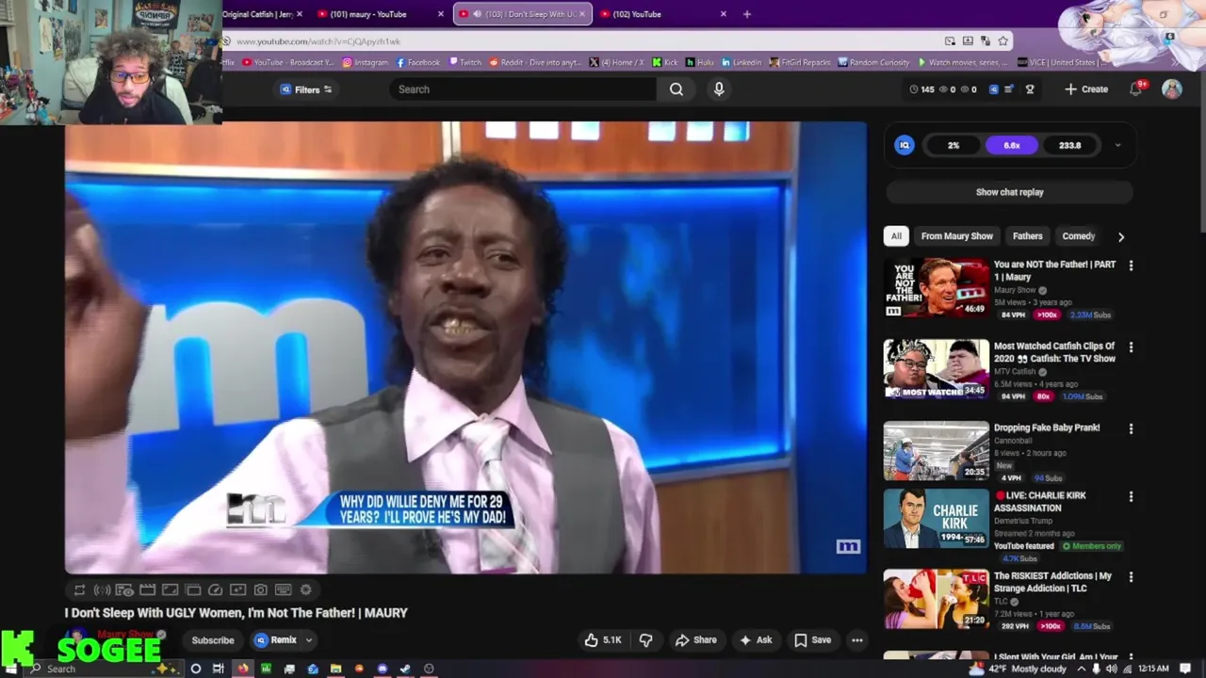This screenshot has width=1206, height=678.
Task: Open options for "Dropping Fake Baby Prank!" video
Action: point(1131,428)
